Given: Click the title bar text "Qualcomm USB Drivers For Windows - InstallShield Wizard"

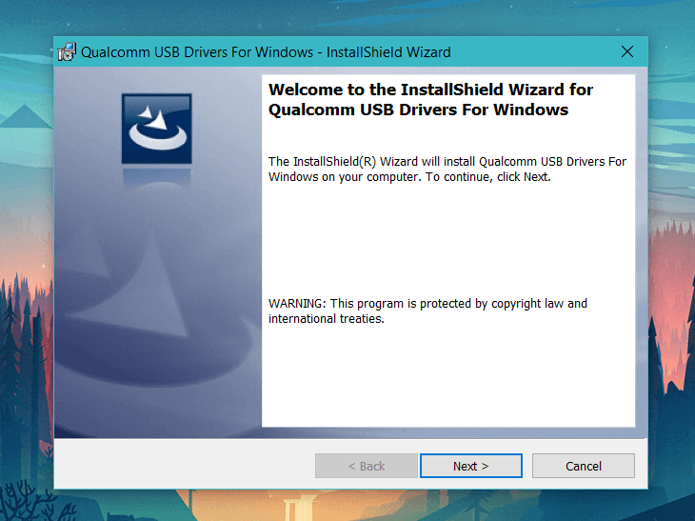Looking at the screenshot, I should click(266, 52).
